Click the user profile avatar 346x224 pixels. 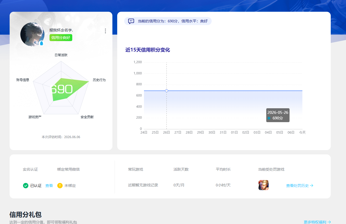pyautogui.click(x=32, y=34)
